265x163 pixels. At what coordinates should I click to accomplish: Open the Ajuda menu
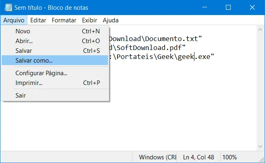[x=110, y=20]
